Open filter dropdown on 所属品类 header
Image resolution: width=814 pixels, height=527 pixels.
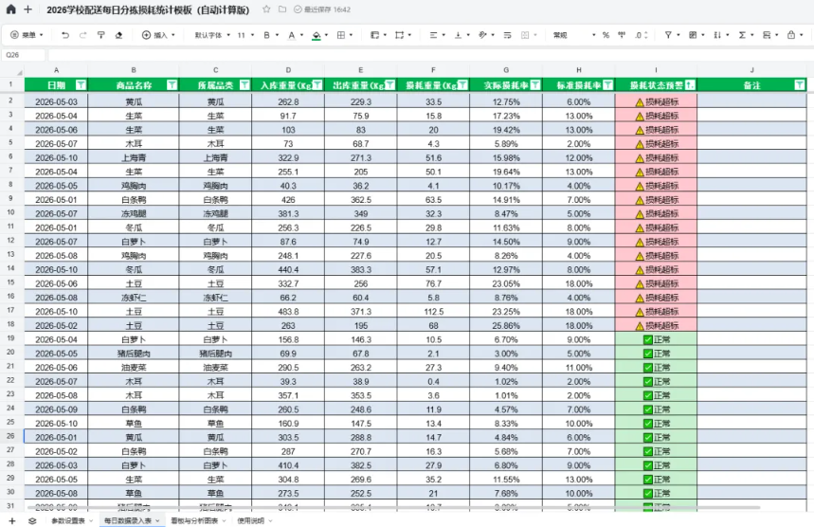click(244, 85)
